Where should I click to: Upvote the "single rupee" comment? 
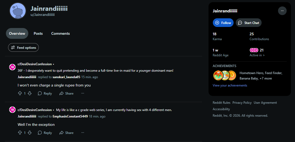[20, 93]
